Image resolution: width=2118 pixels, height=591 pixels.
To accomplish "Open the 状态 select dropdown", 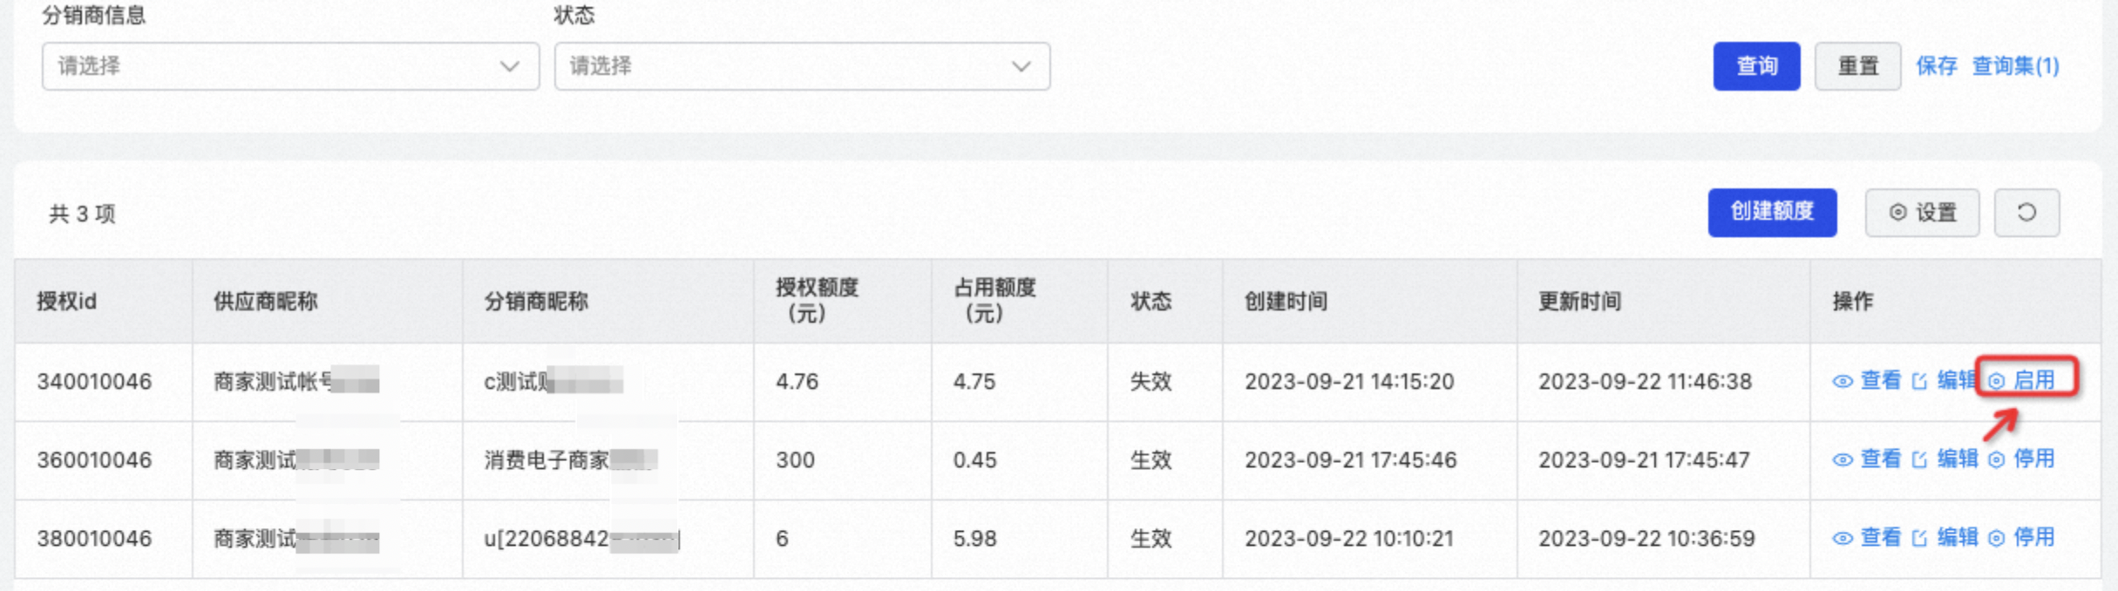I will 802,66.
